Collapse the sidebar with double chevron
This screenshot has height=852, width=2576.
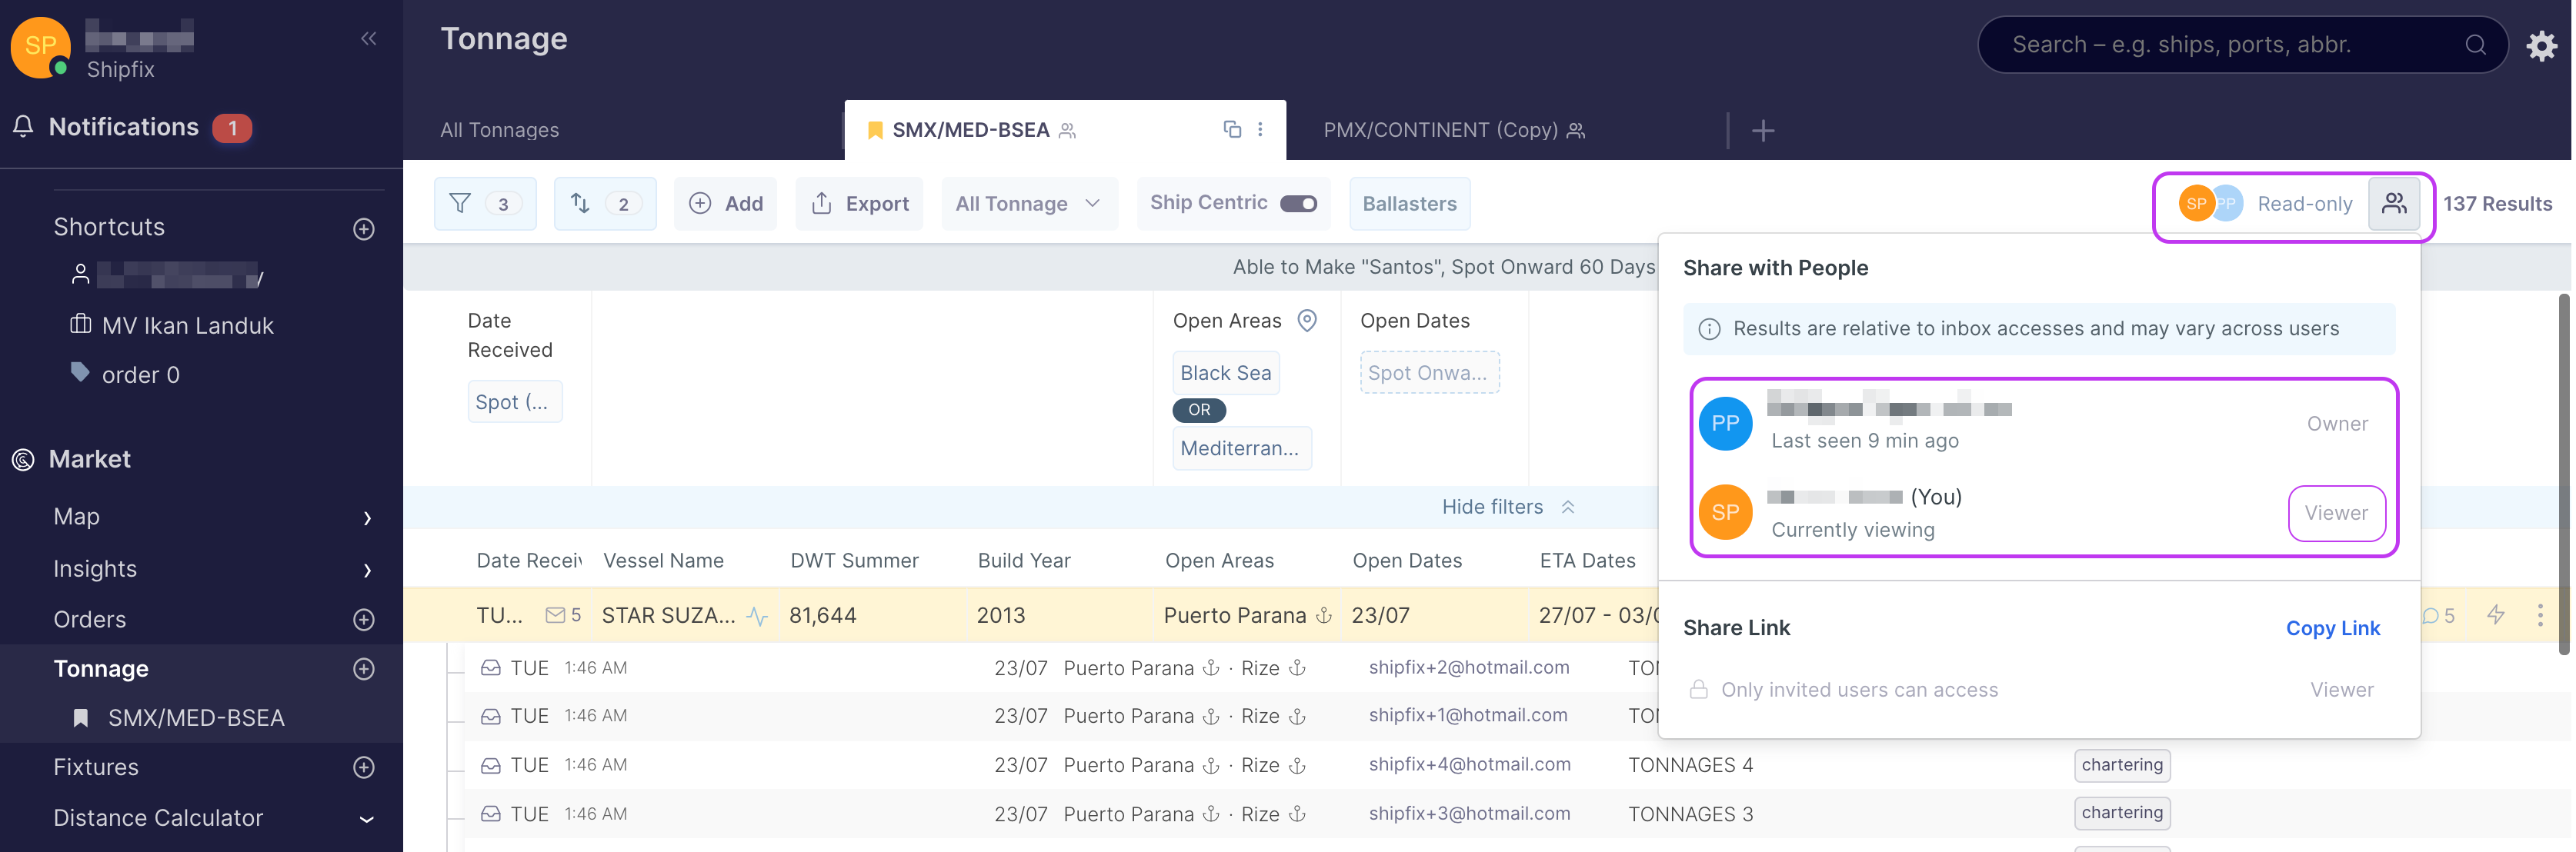[368, 39]
